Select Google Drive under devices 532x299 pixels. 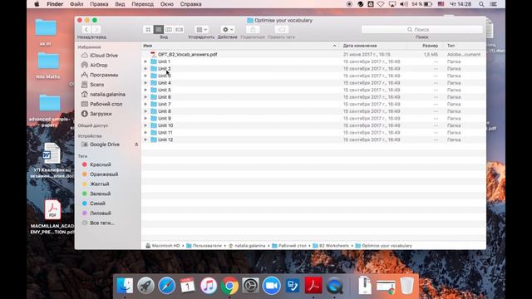tap(105, 145)
